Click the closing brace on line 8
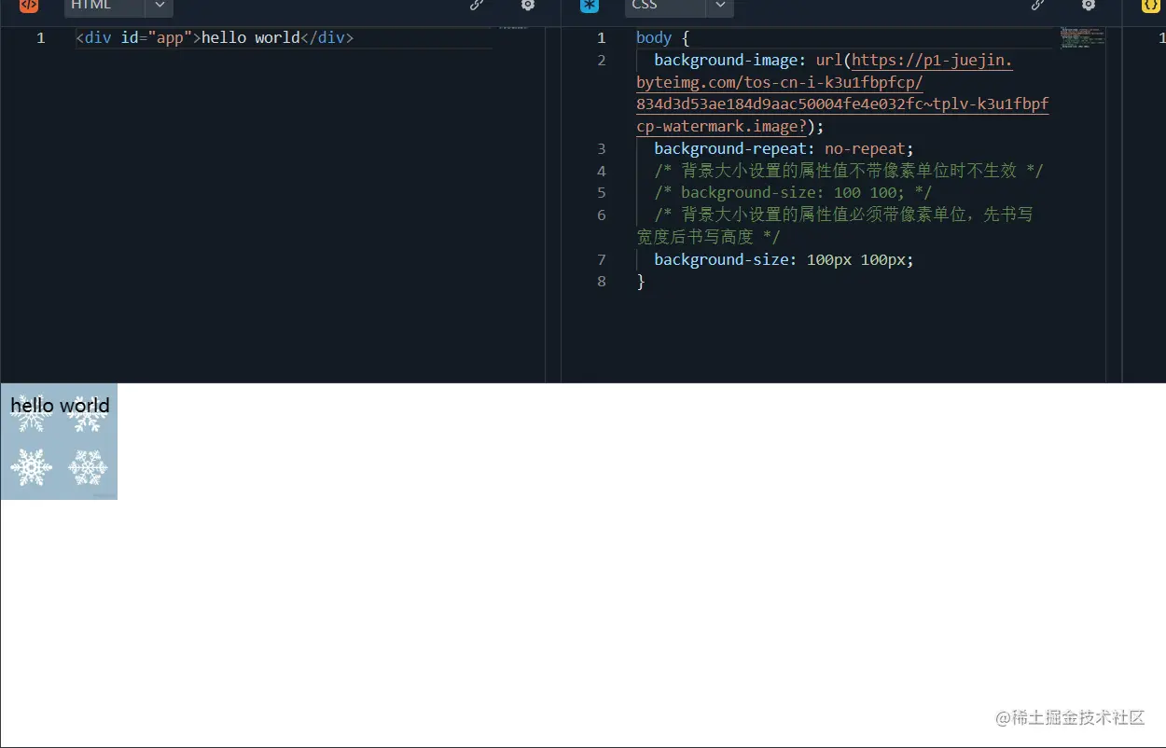Screen dimensions: 1166x748 [641, 282]
